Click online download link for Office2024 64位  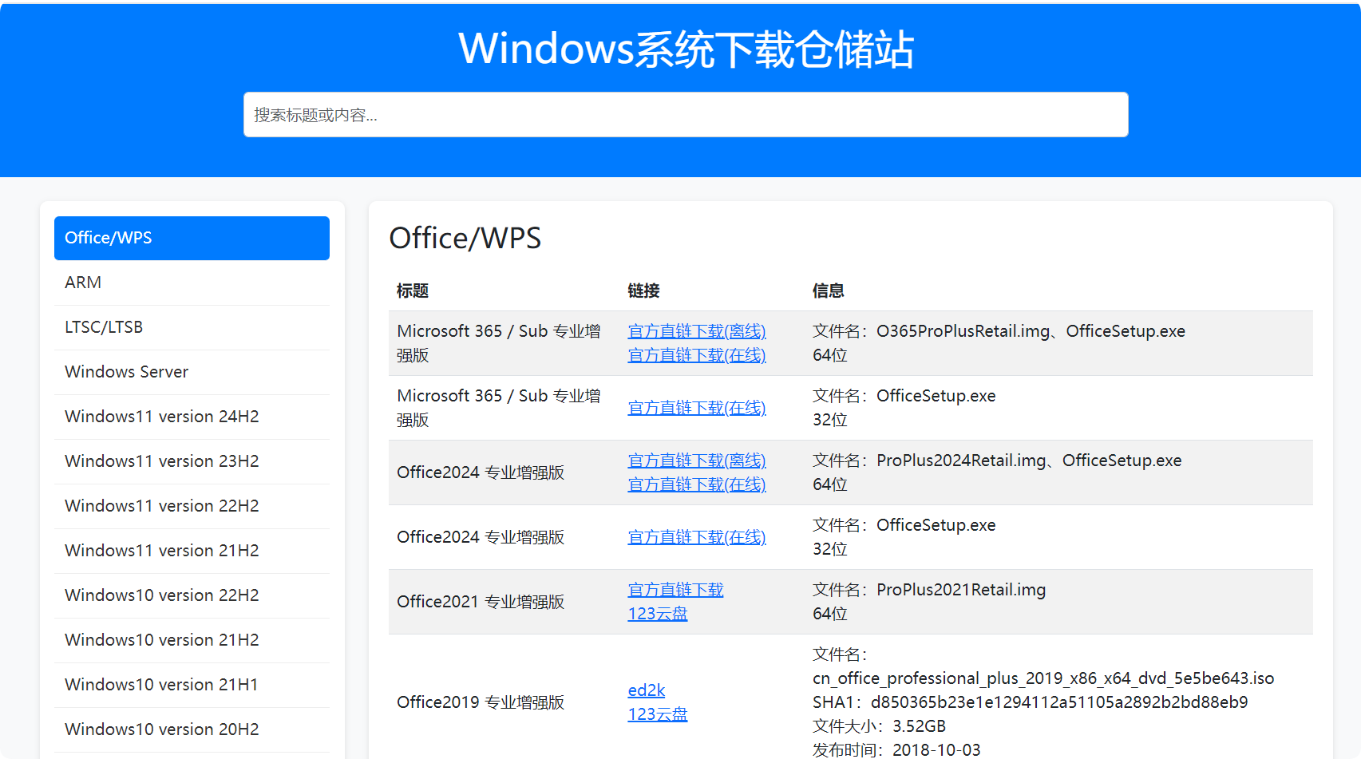pyautogui.click(x=697, y=484)
